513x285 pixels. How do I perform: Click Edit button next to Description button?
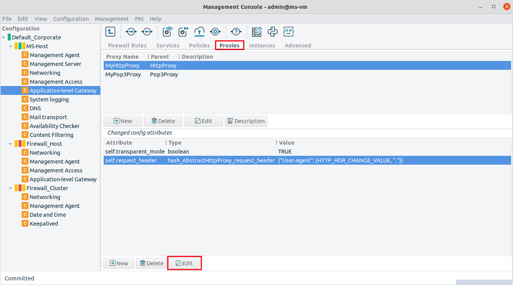coord(204,121)
